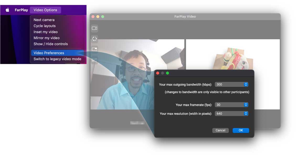This screenshot has height=156, width=297.
Task: Click the inset video picture-in-picture icon
Action: point(94,49)
